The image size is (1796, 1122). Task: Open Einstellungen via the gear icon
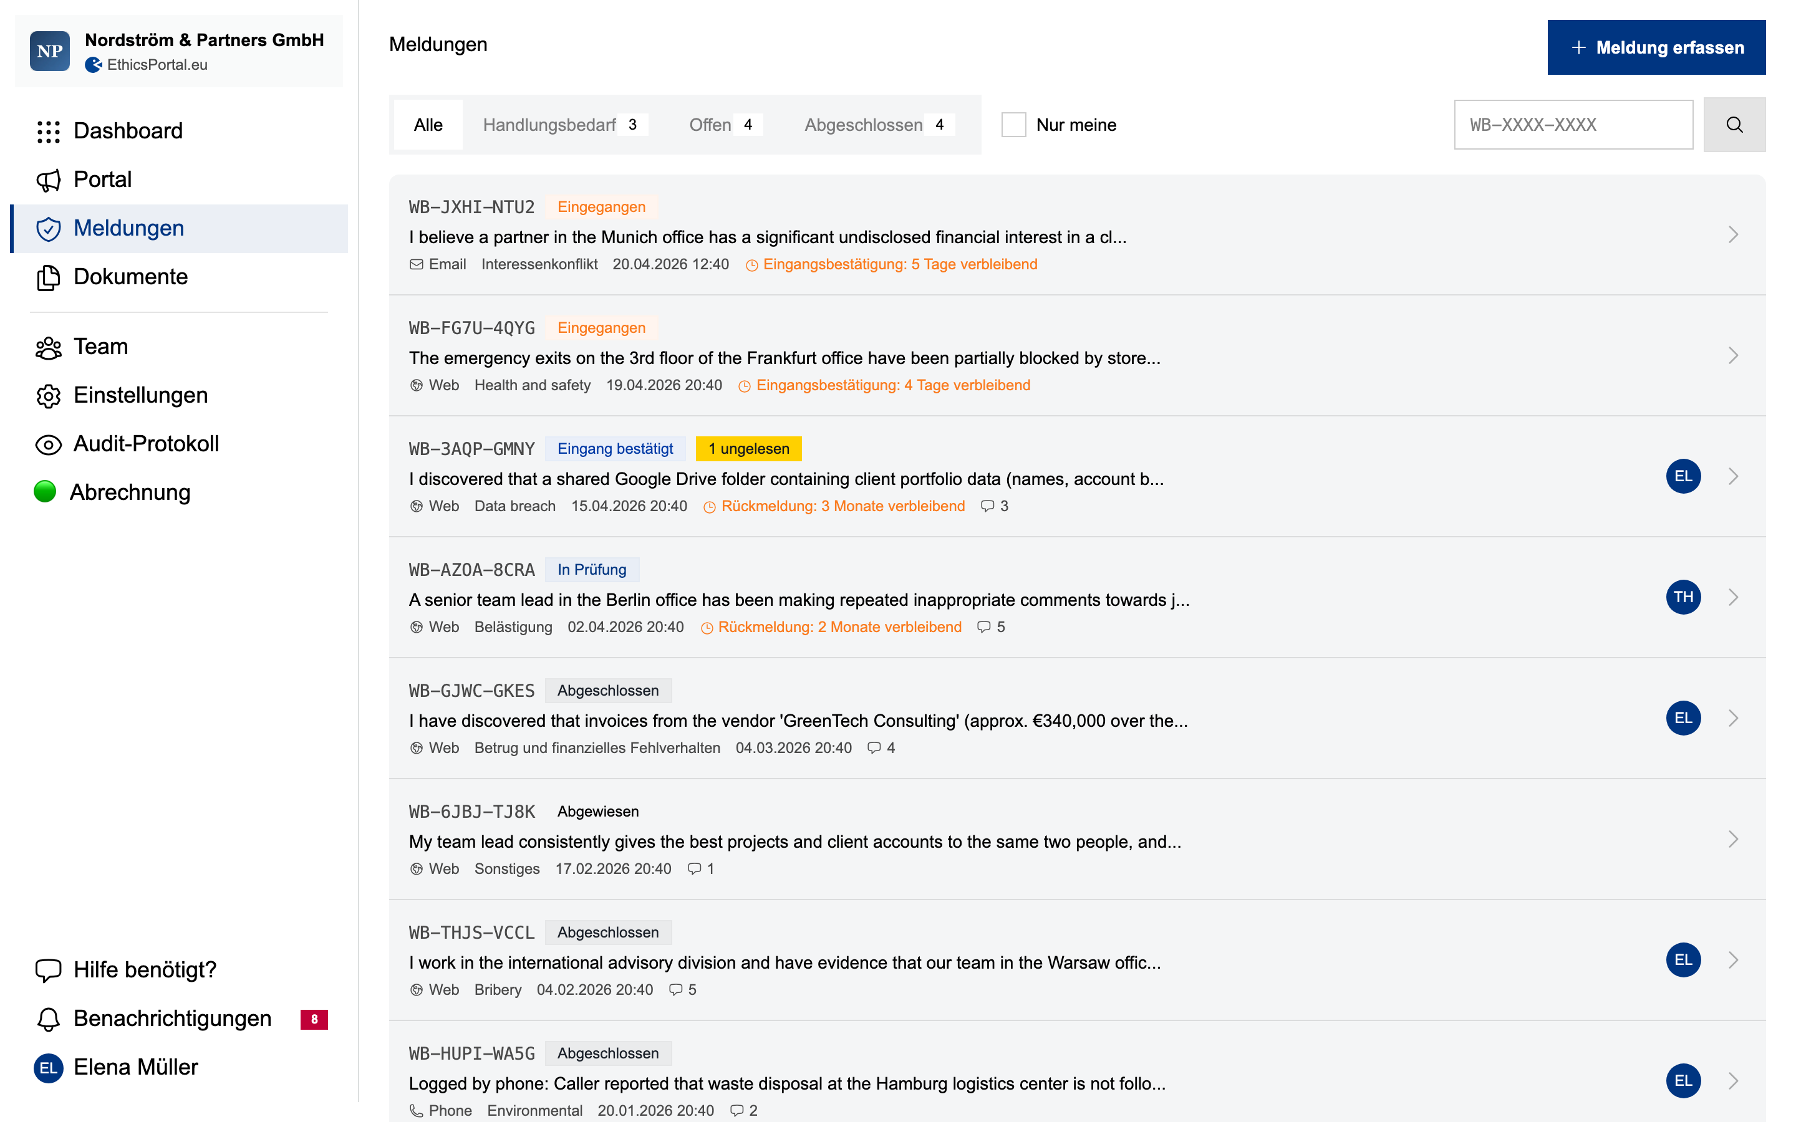(48, 396)
